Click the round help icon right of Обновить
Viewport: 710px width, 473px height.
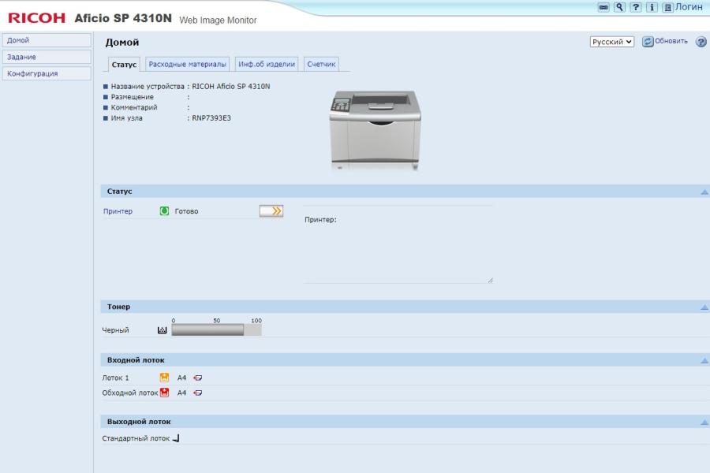pyautogui.click(x=701, y=42)
